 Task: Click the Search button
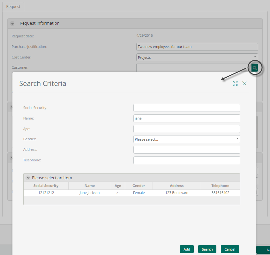pos(207,249)
